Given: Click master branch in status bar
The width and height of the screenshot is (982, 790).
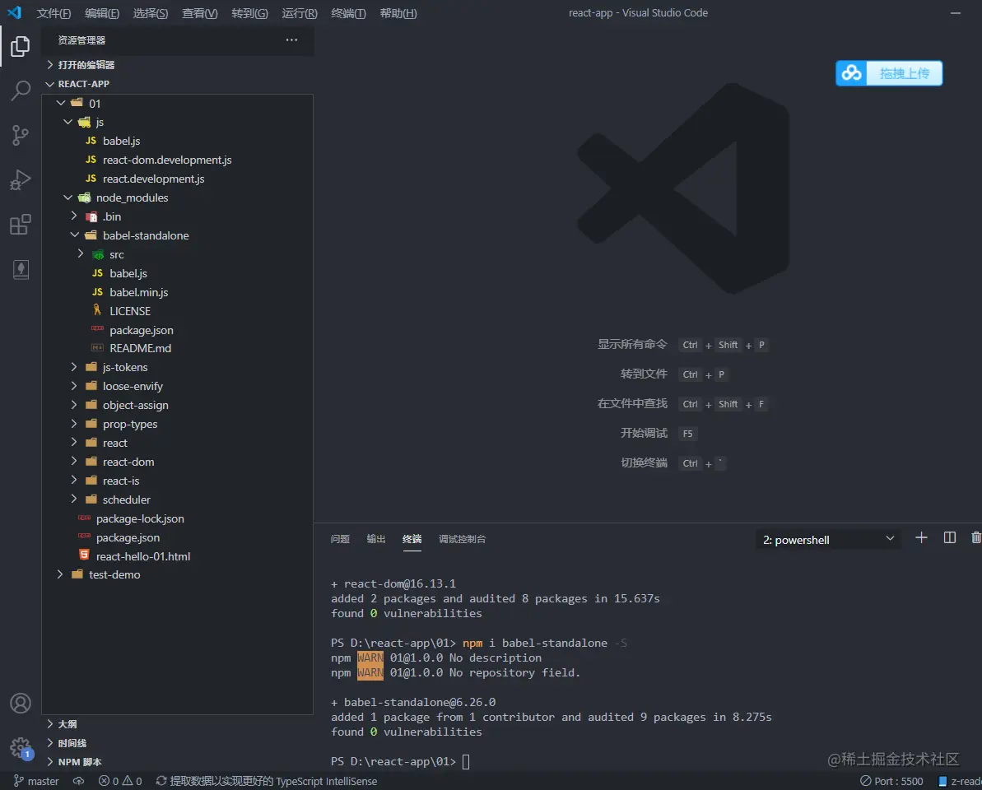Looking at the screenshot, I should click(36, 781).
